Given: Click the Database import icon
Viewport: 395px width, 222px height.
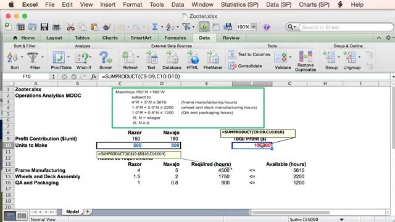Looking at the screenshot, I should 172,57.
